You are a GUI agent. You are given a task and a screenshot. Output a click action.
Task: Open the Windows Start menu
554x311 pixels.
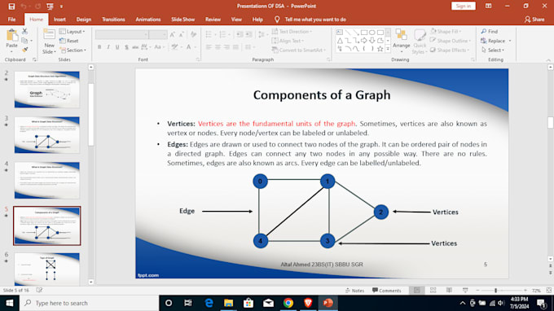click(10, 303)
